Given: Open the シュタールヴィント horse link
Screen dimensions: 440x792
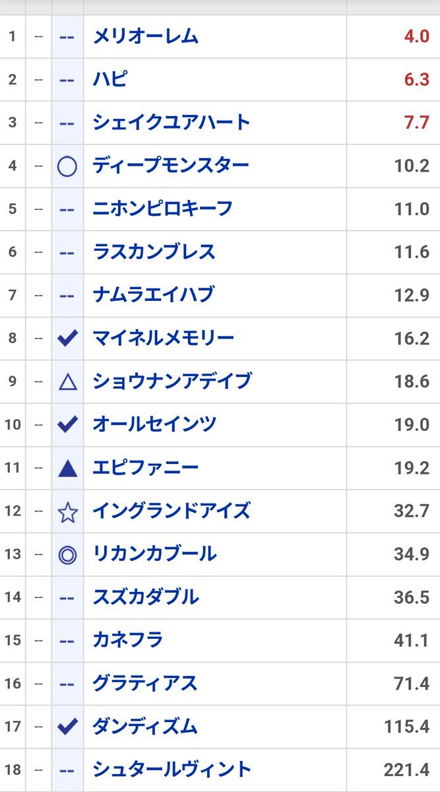Looking at the screenshot, I should 172,769.
